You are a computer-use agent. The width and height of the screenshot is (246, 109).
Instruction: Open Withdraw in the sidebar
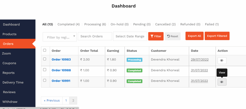[18, 102]
